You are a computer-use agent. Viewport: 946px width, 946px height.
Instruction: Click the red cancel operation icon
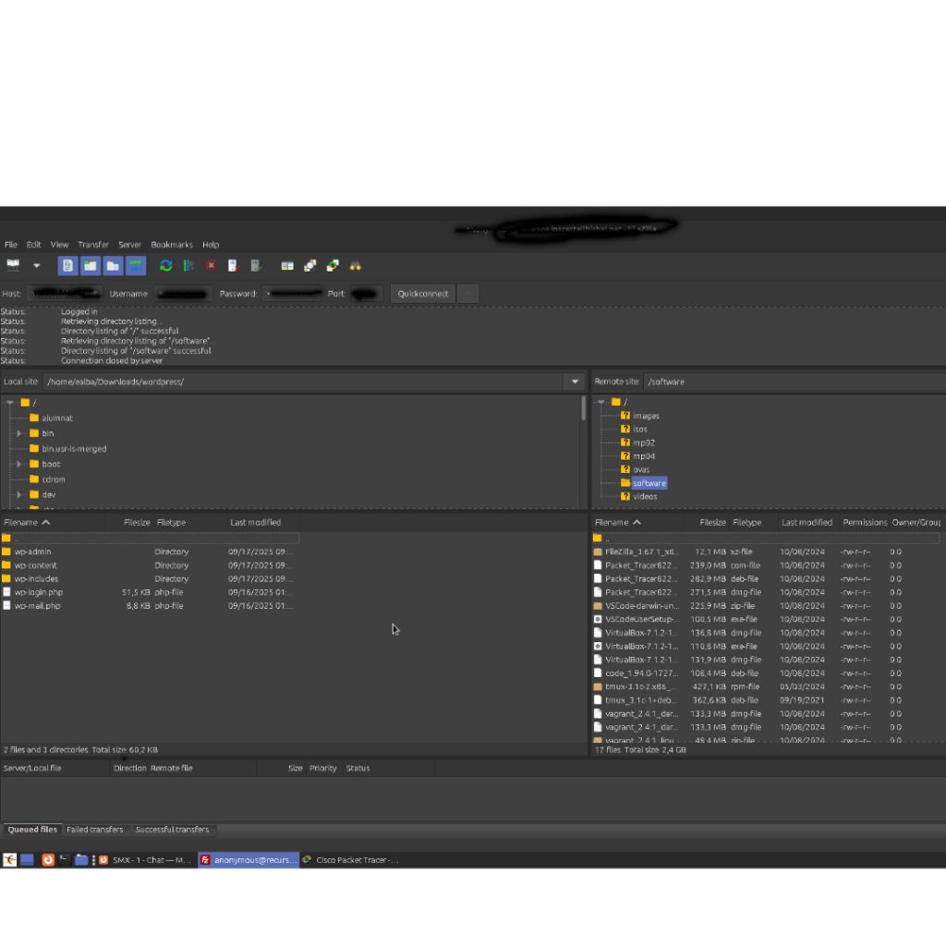[211, 266]
